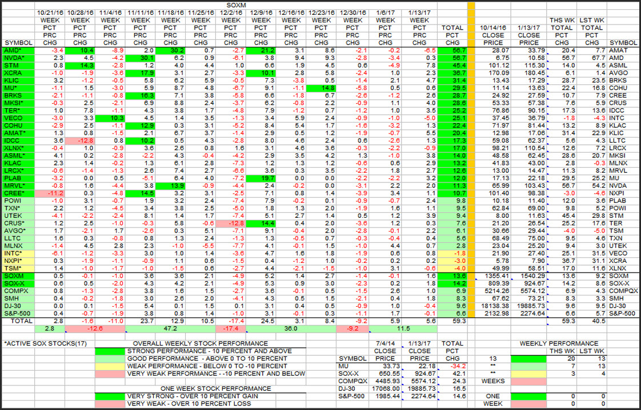Click the yellow -4.0 total for TSM
This screenshot has height=410, width=641.
452,269
